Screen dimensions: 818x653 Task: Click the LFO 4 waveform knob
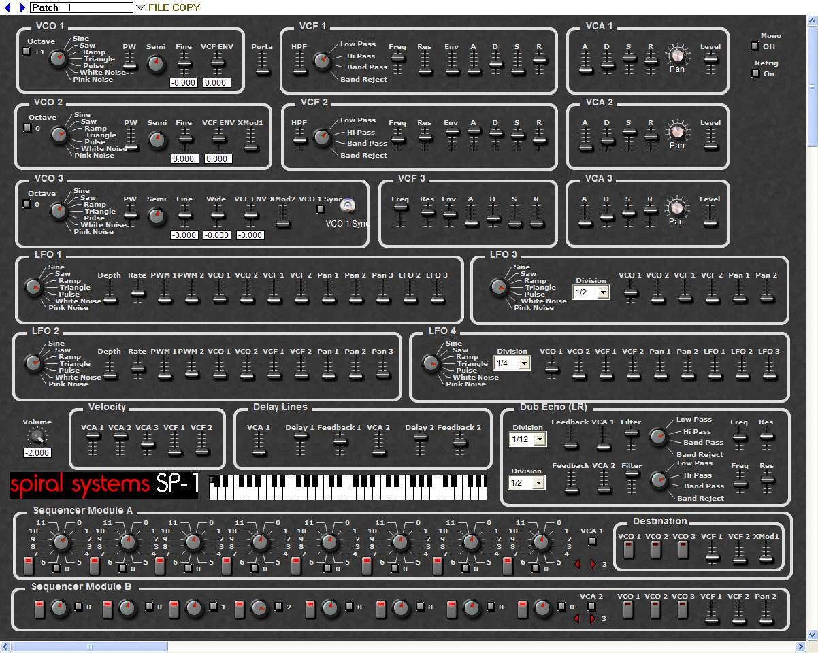point(431,363)
